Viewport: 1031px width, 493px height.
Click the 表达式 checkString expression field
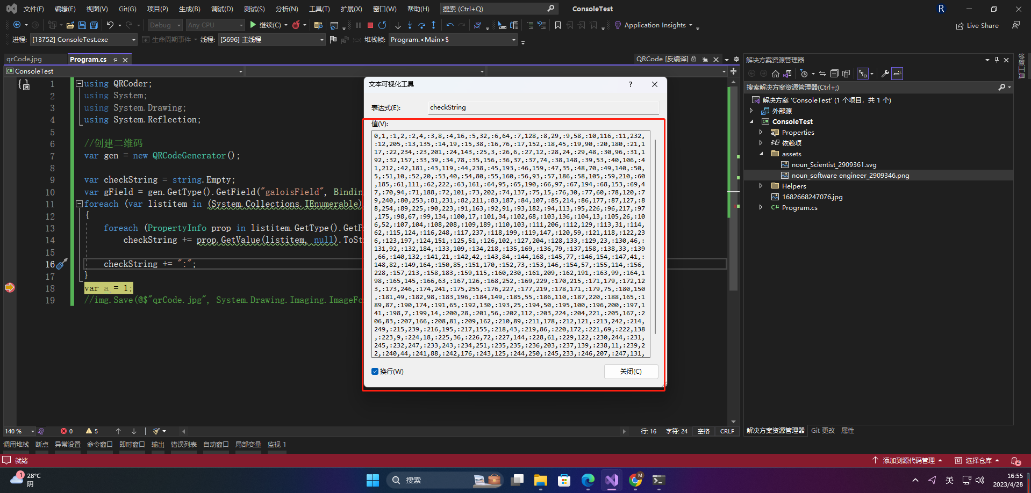click(543, 107)
